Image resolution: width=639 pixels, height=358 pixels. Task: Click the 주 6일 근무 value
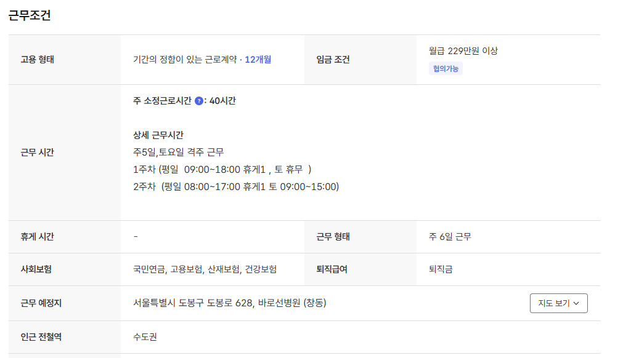pos(450,237)
